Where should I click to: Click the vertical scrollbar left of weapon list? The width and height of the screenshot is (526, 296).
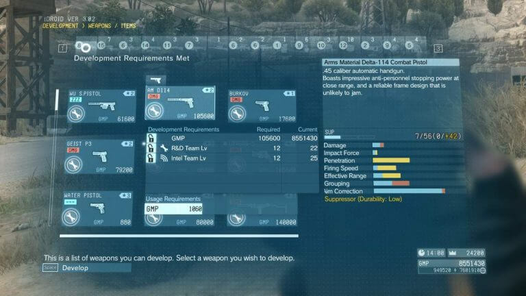click(x=53, y=158)
